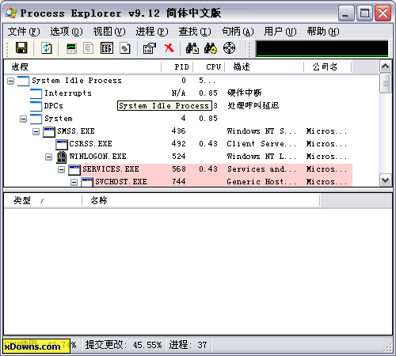The height and width of the screenshot is (356, 396).
Task: Toggle the lower pane view icon
Action: tap(107, 48)
